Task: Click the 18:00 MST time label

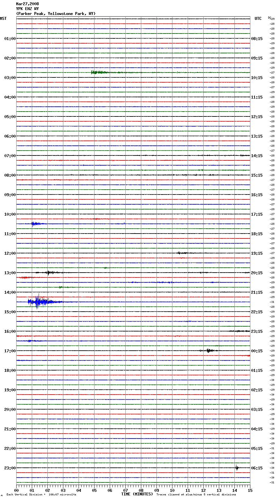Action: [x=10, y=371]
